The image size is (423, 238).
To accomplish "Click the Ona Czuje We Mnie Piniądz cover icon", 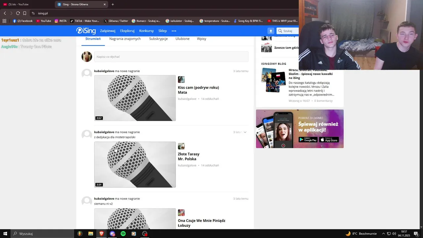I will pyautogui.click(x=181, y=213).
